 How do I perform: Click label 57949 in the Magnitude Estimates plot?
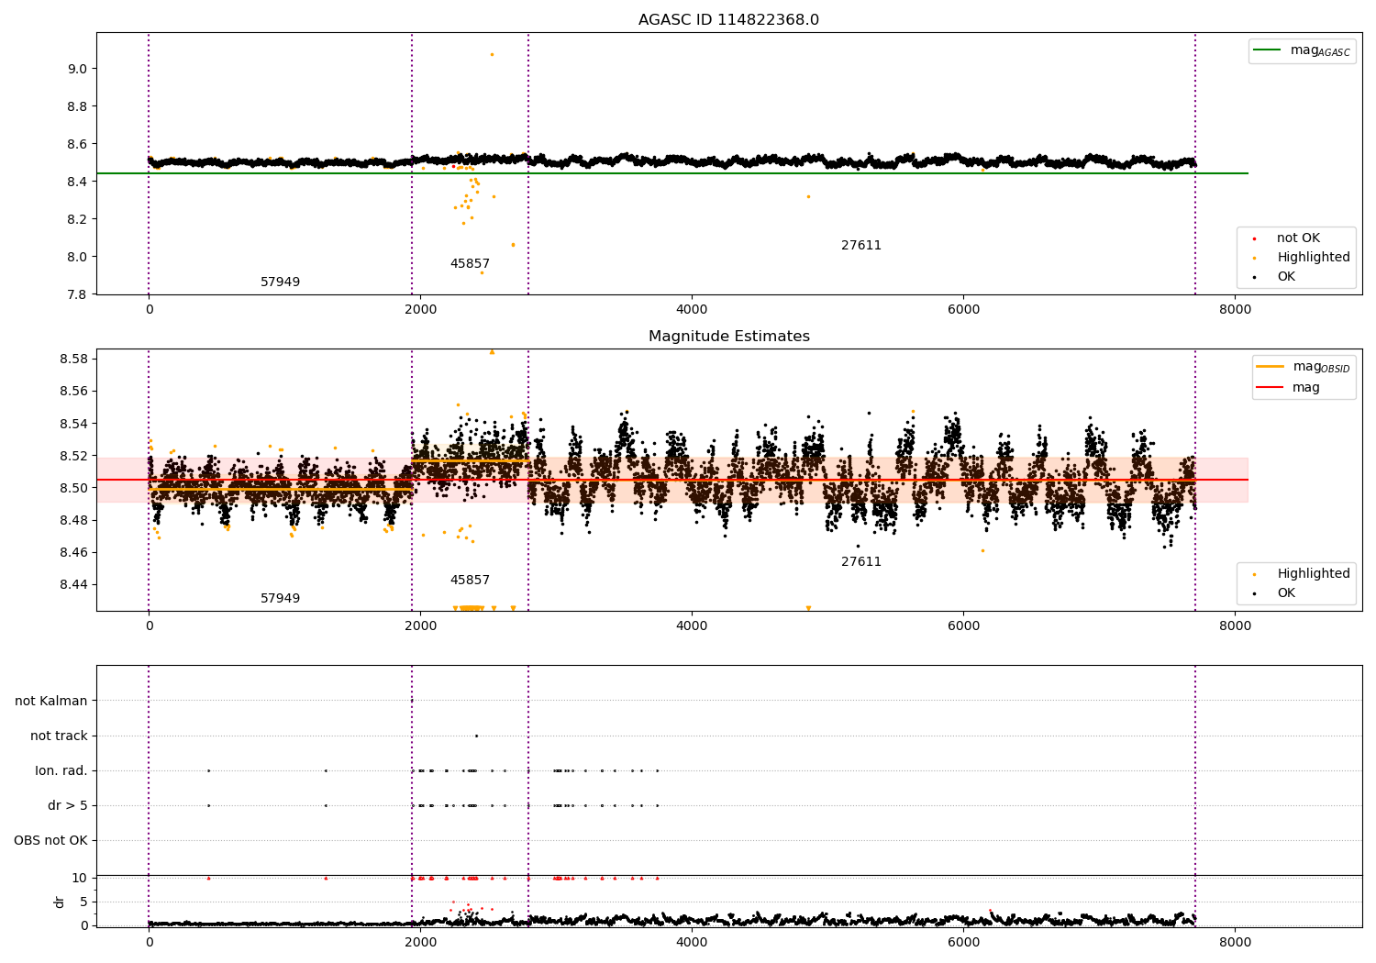click(x=280, y=599)
